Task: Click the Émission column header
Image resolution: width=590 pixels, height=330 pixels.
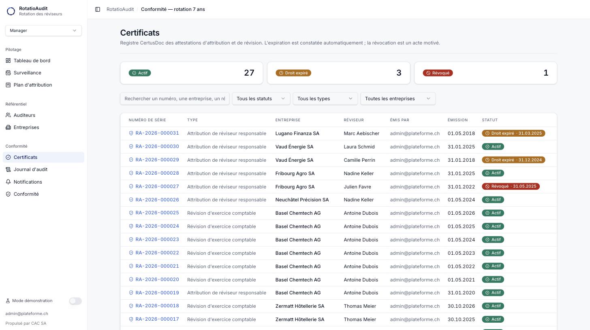Action: (x=457, y=120)
